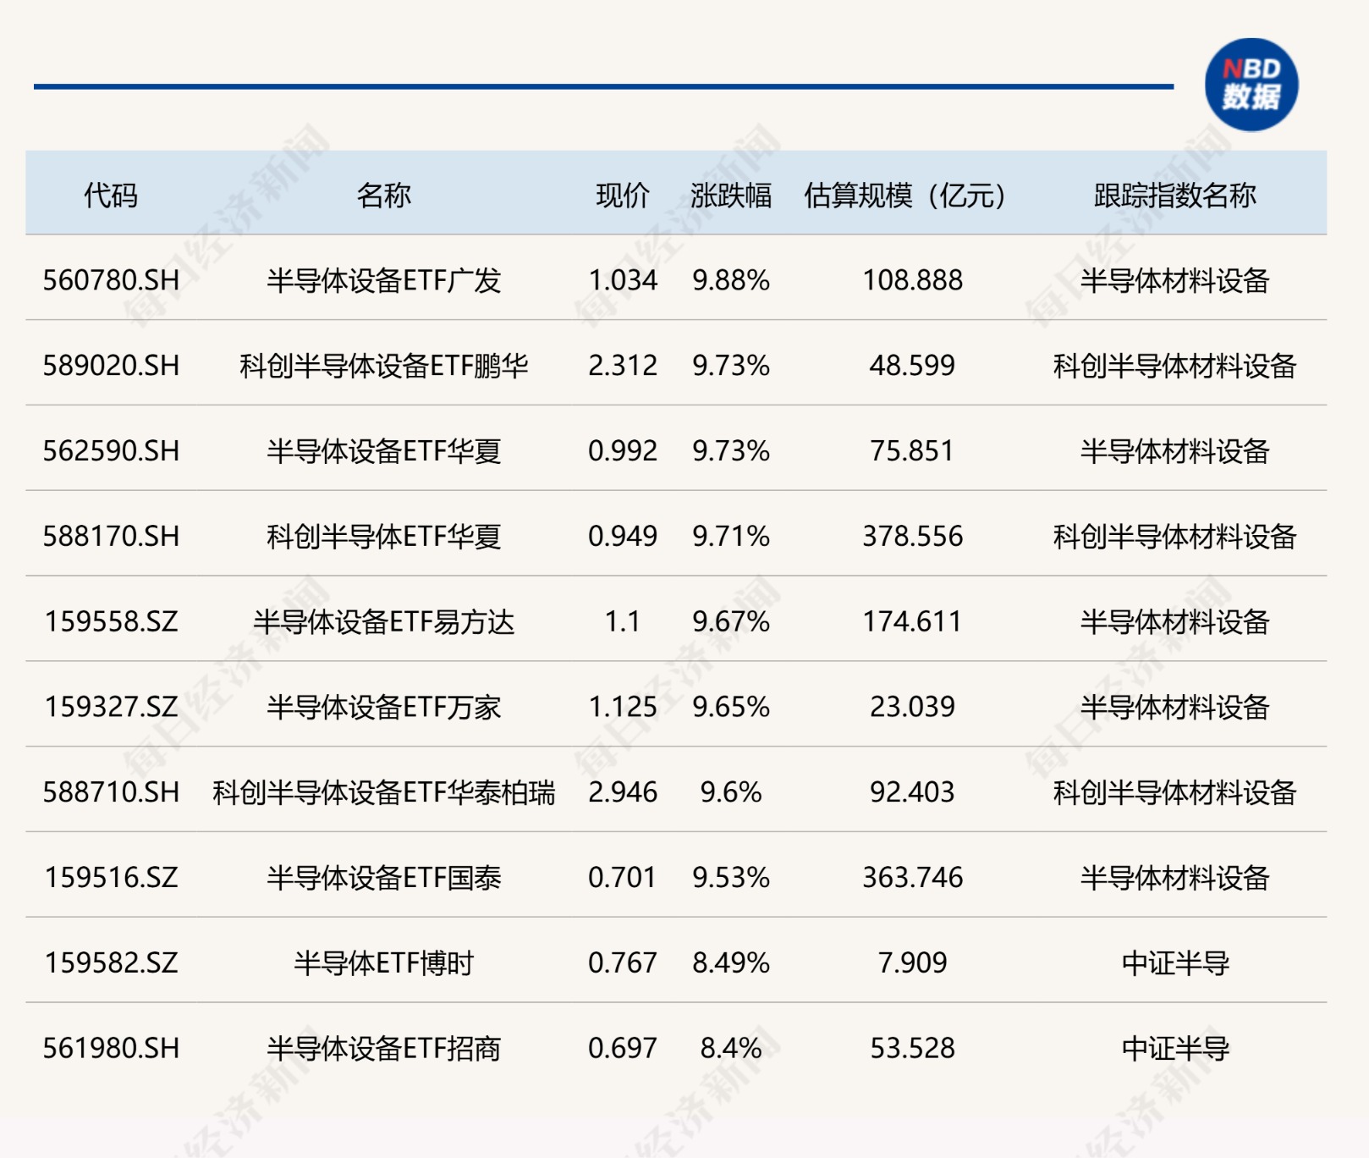Click 科创半导体设备ETF华泰柏瑞 name
This screenshot has height=1158, width=1369.
tap(383, 792)
